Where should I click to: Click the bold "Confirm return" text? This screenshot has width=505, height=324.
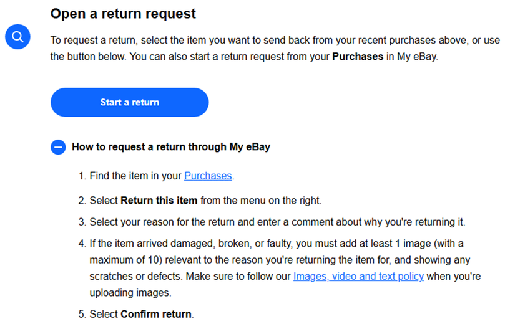coord(157,313)
